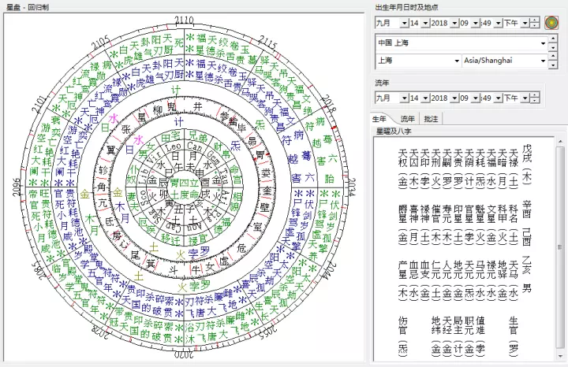Switch to the 批注 tab
This screenshot has height=367, width=568.
click(x=431, y=119)
